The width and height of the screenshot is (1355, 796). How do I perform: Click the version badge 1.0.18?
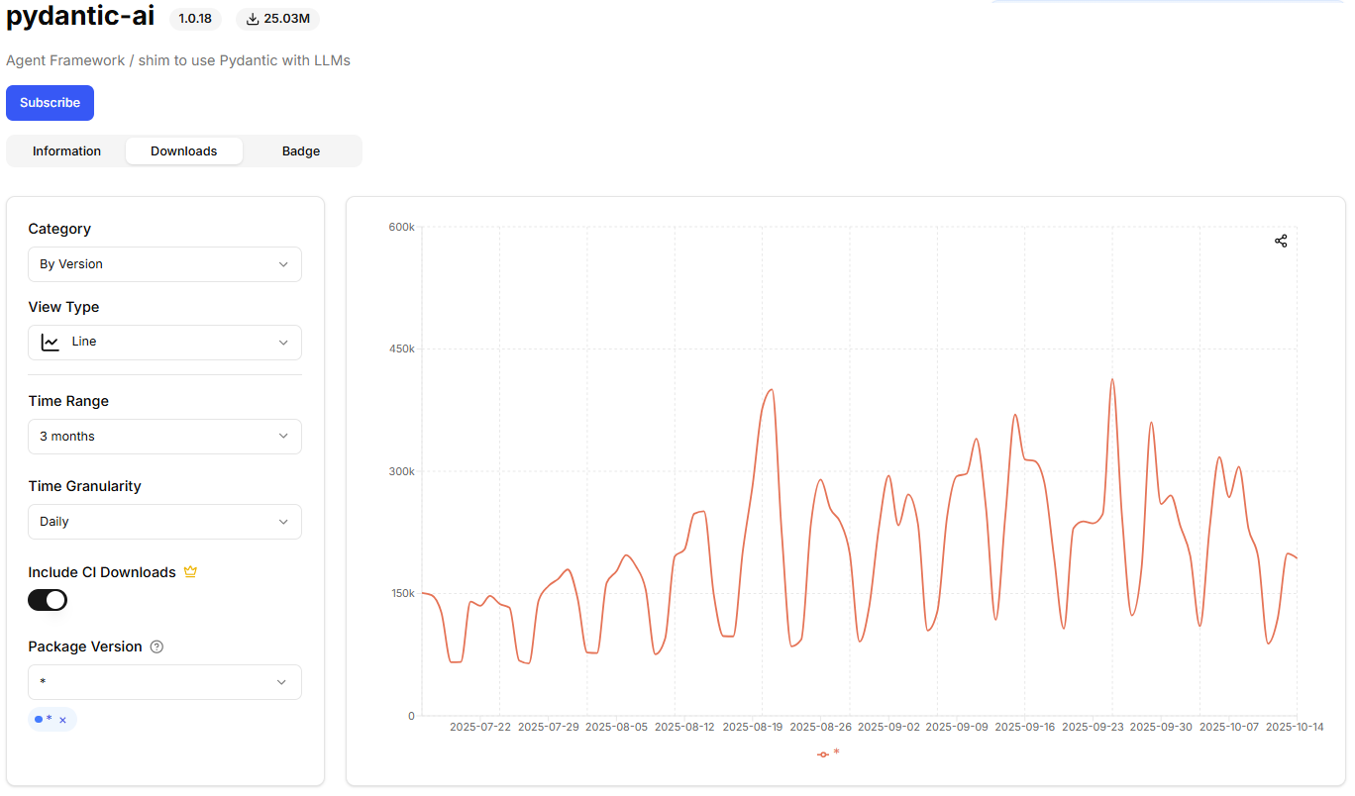195,19
